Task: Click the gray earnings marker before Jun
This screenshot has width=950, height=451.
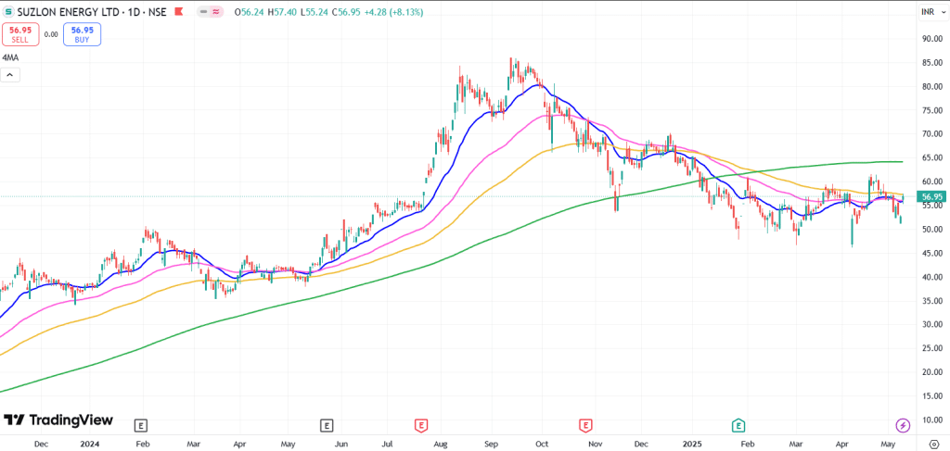Action: click(327, 426)
